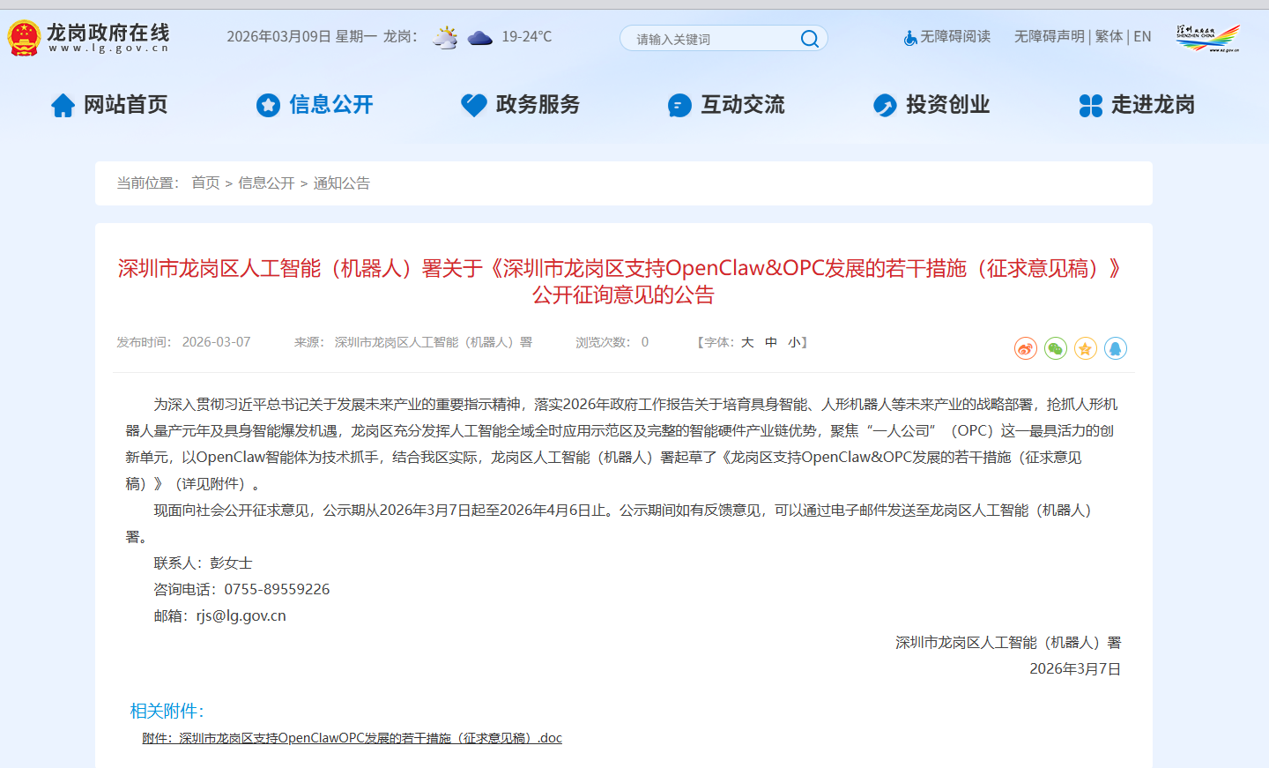Open the 网站首页 home menu

click(x=109, y=105)
